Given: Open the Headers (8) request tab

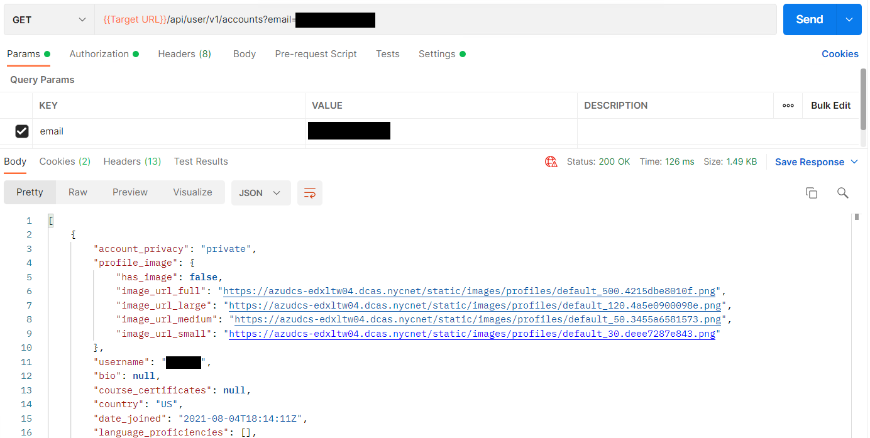Looking at the screenshot, I should (184, 54).
